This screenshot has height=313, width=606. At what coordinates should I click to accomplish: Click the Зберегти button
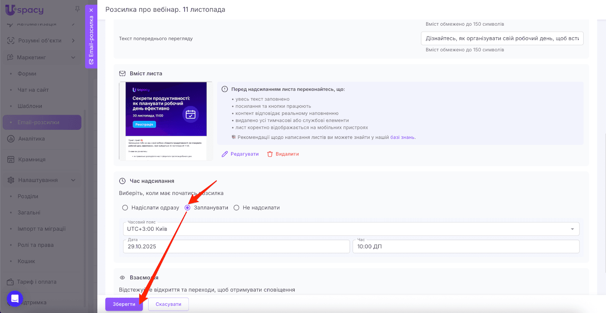pyautogui.click(x=124, y=304)
